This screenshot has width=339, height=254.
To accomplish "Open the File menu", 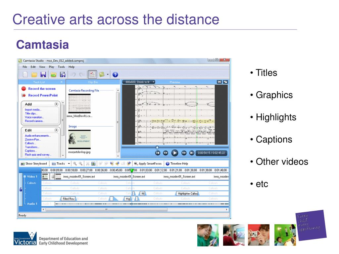I will pos(25,67).
